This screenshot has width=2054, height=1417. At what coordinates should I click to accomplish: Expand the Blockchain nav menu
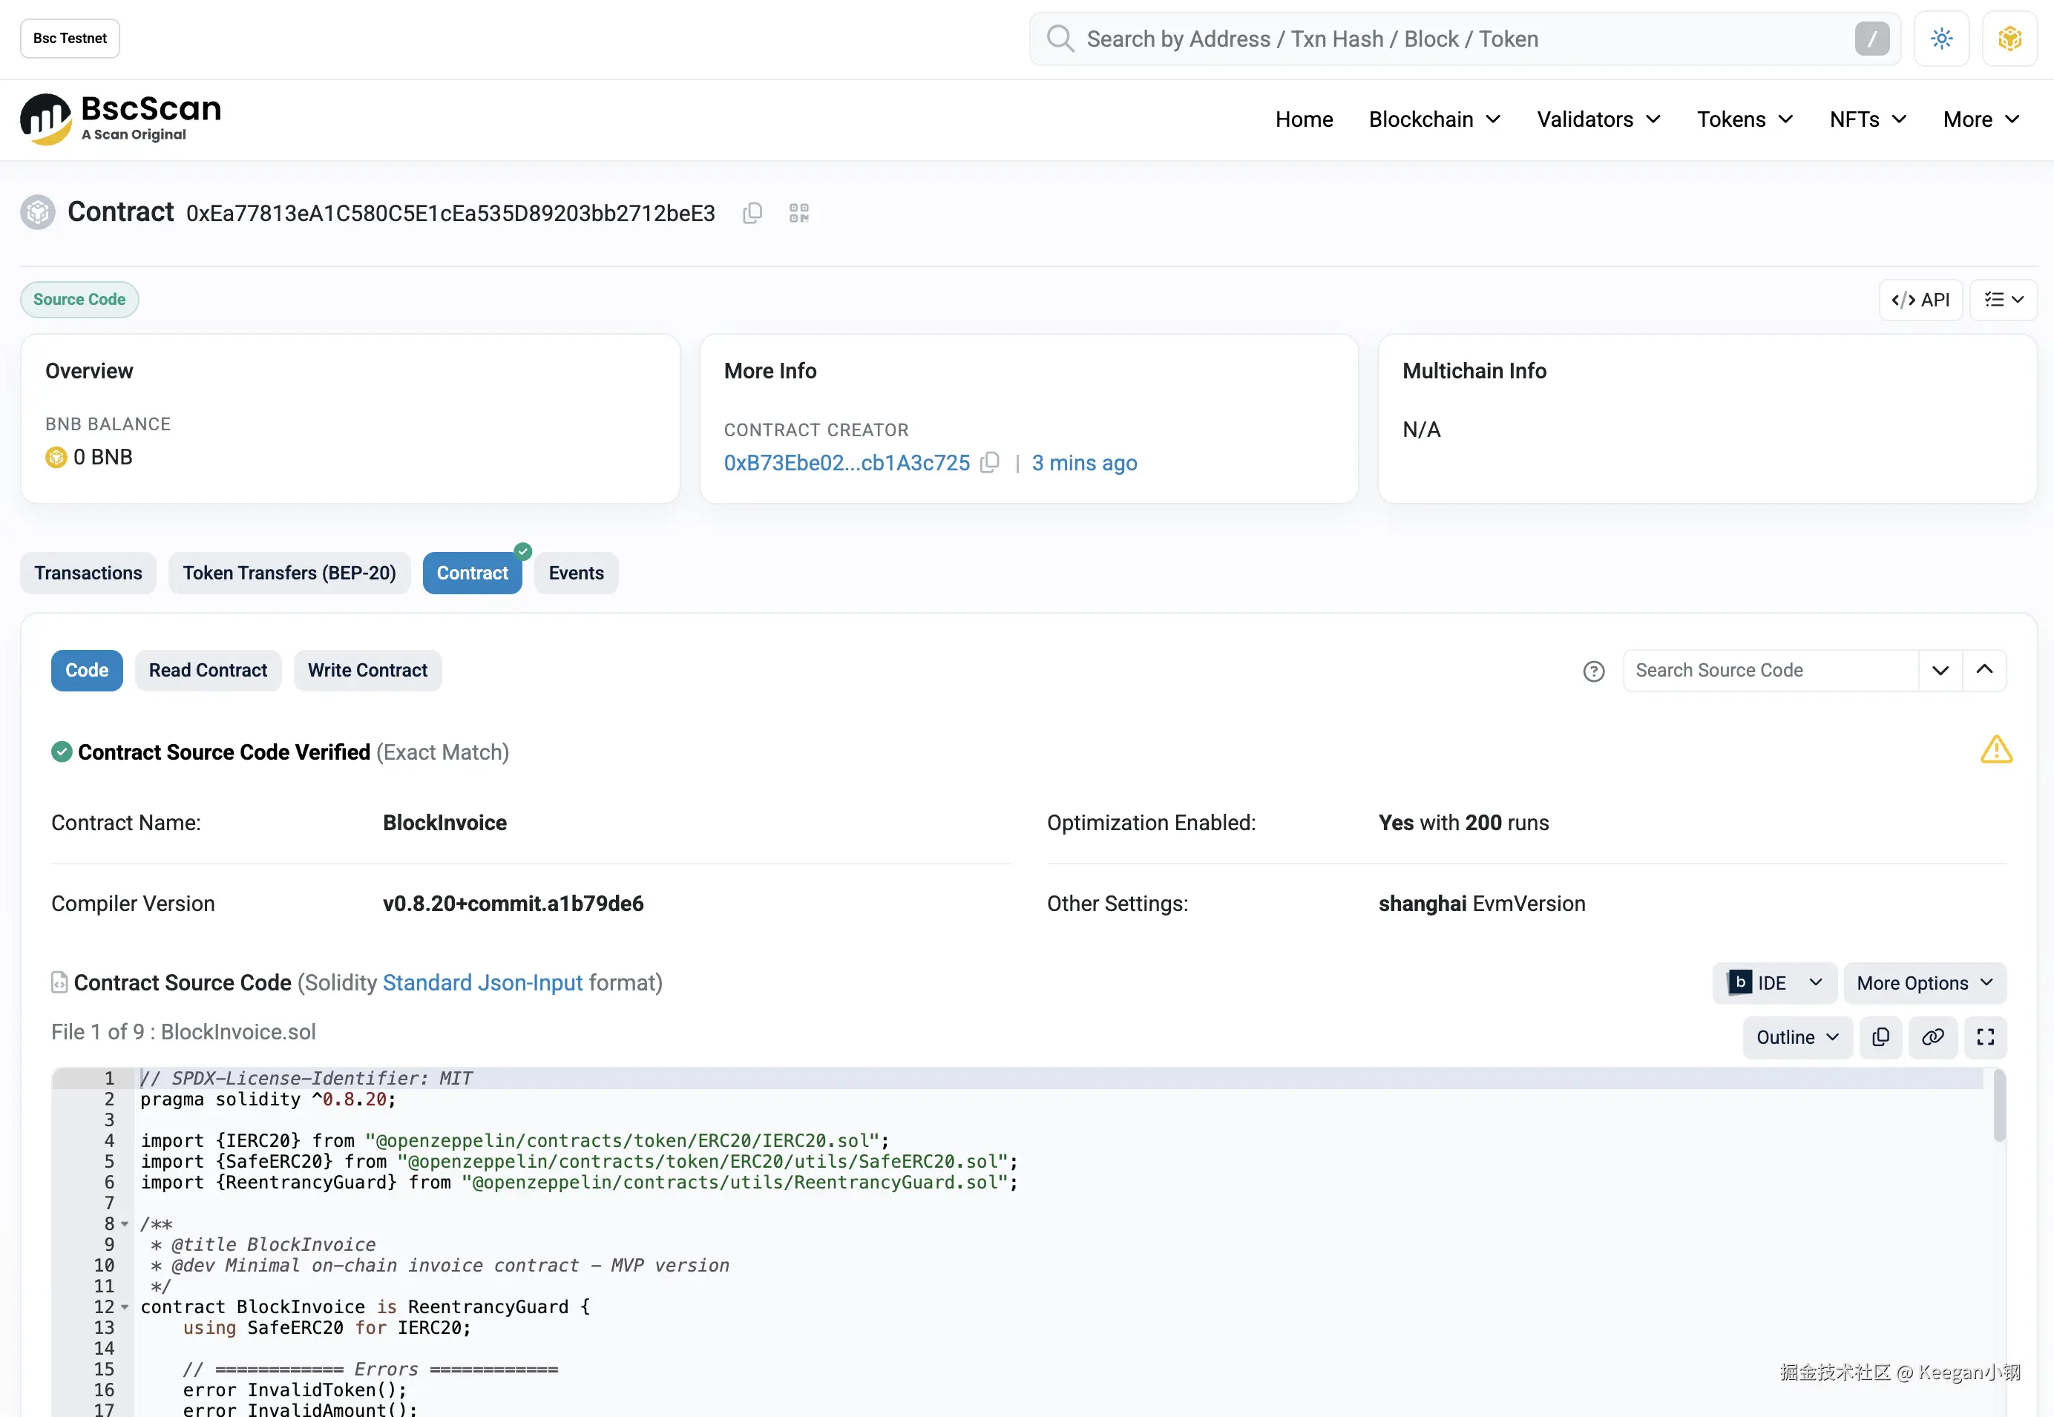pos(1434,119)
